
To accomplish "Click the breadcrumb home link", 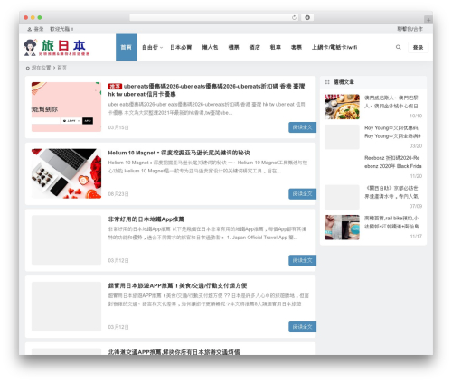I will pyautogui.click(x=61, y=68).
